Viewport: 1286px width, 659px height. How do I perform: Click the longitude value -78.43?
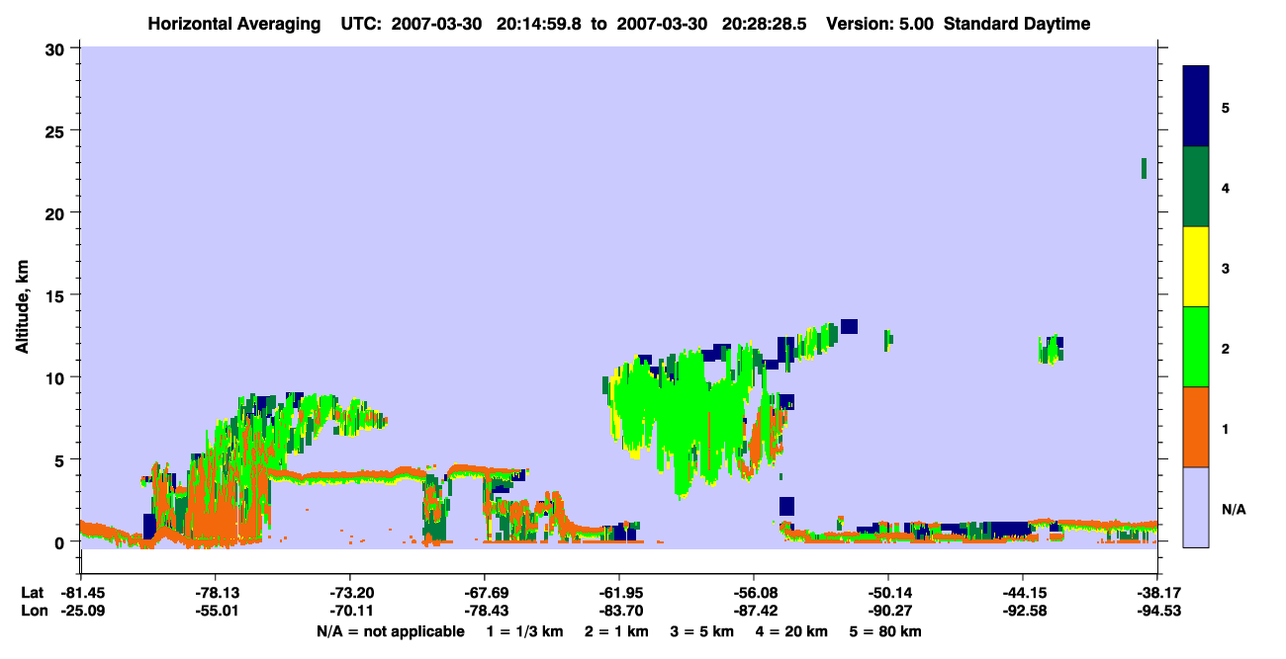click(485, 612)
